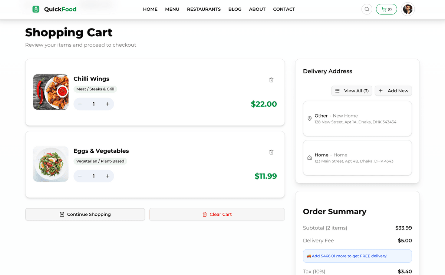Select the Home address at 123 Main Street
The image size is (445, 275).
click(357, 158)
